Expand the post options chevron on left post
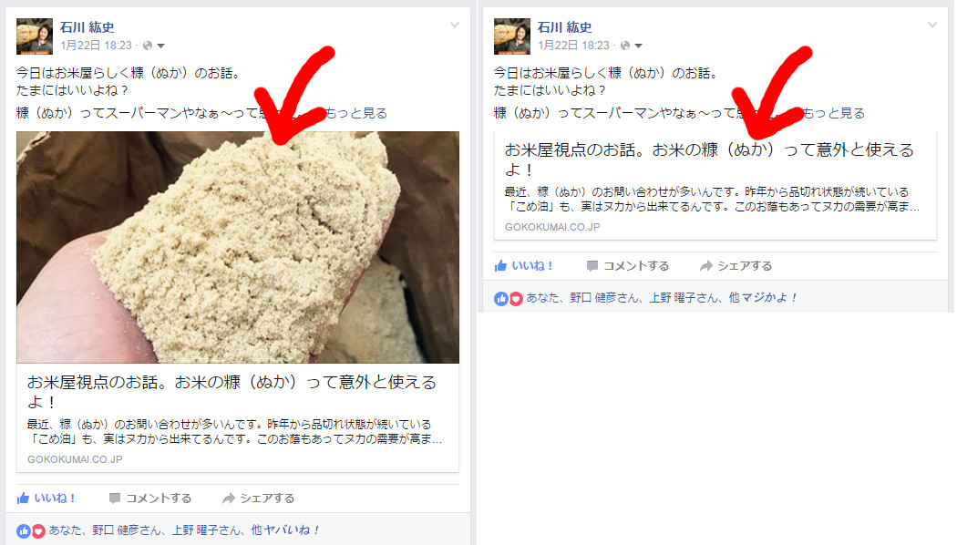The width and height of the screenshot is (957, 545). point(455,25)
